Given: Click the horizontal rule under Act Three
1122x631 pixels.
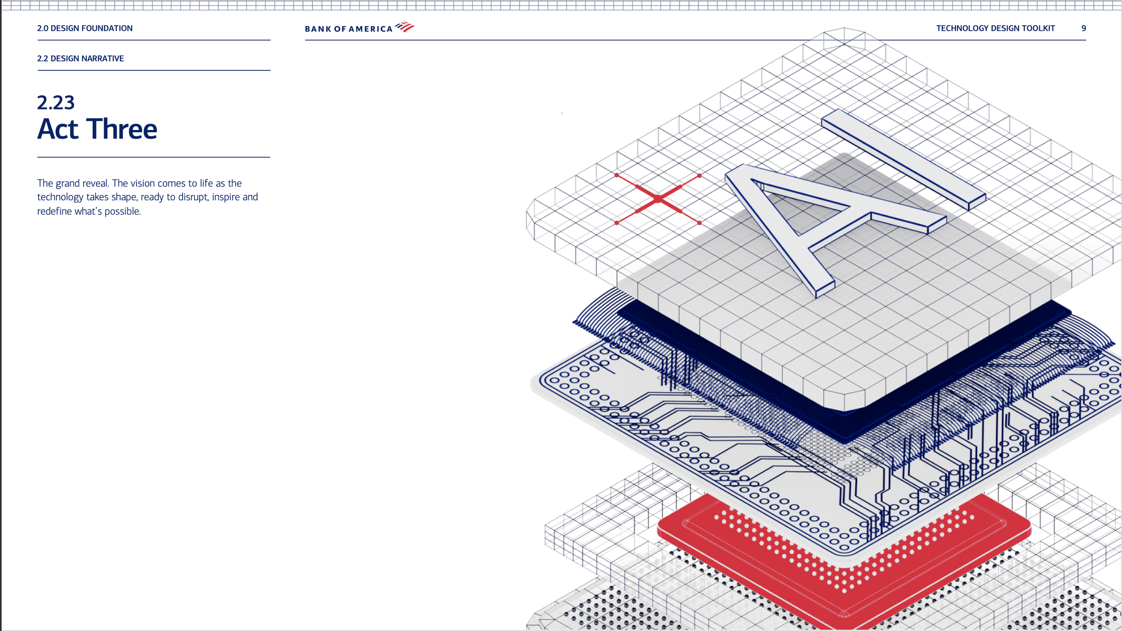Looking at the screenshot, I should click(x=153, y=157).
